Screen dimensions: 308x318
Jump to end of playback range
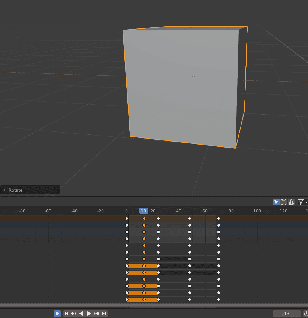point(104,314)
